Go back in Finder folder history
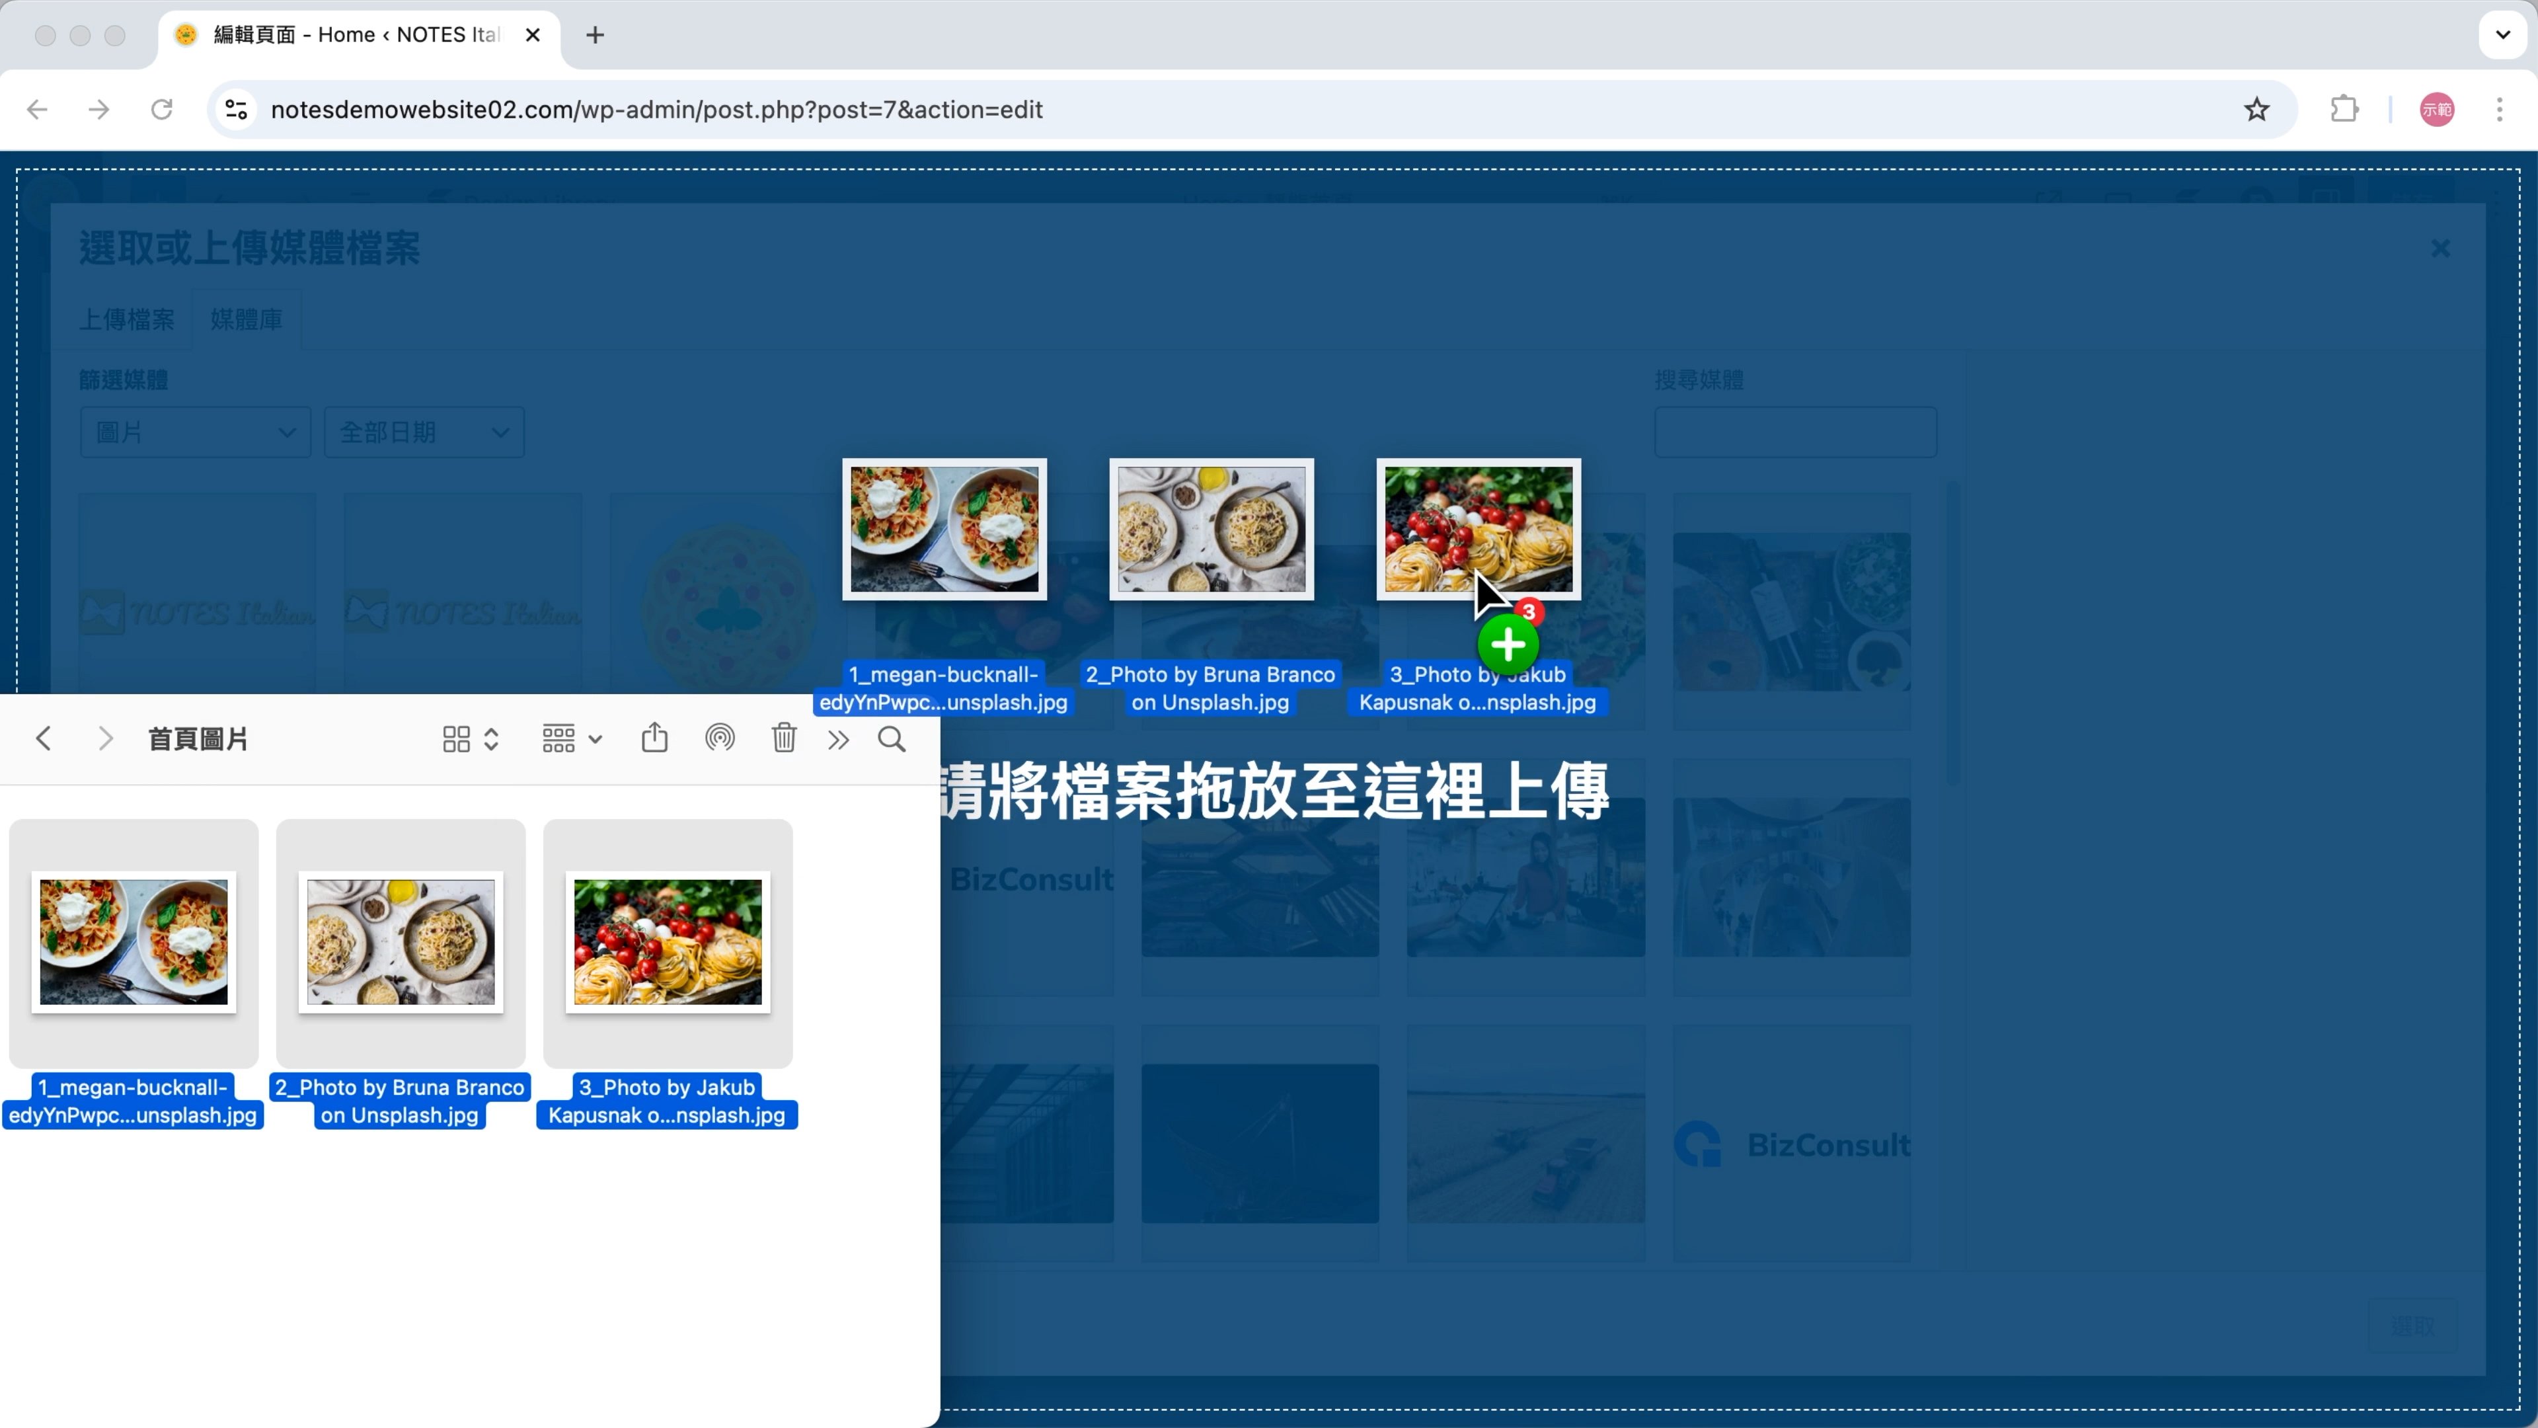The height and width of the screenshot is (1428, 2538). [44, 739]
